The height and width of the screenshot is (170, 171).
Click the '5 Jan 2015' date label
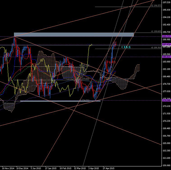(36, 168)
